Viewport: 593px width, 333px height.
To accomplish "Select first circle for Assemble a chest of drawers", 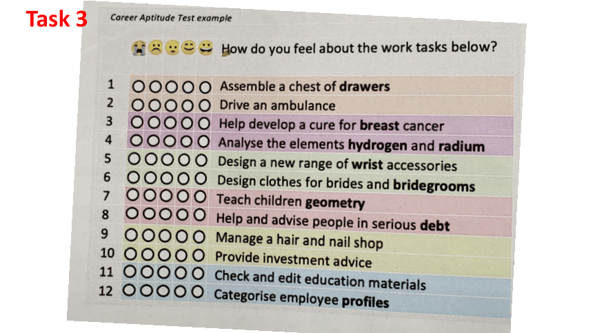I will [139, 87].
